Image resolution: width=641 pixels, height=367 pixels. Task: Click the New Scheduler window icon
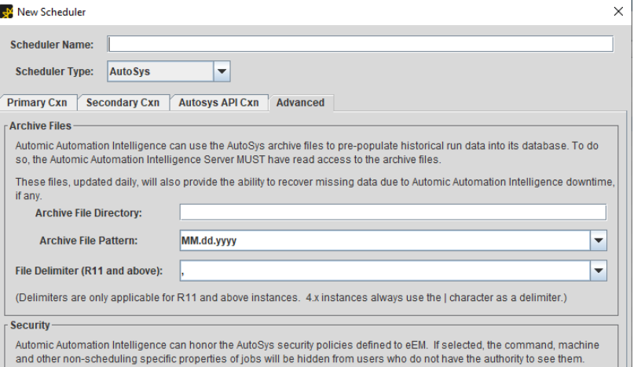tap(10, 12)
